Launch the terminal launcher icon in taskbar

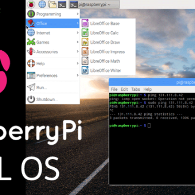(62, 5)
